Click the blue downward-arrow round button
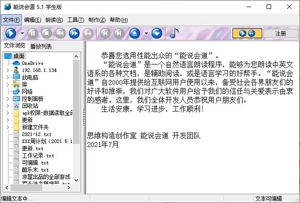The image size is (300, 203). click(157, 33)
